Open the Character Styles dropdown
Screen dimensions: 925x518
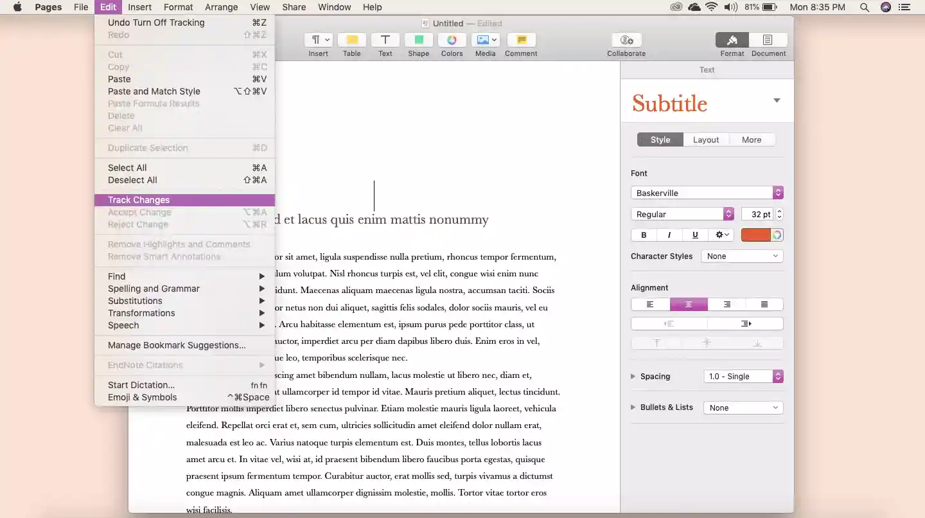(742, 256)
